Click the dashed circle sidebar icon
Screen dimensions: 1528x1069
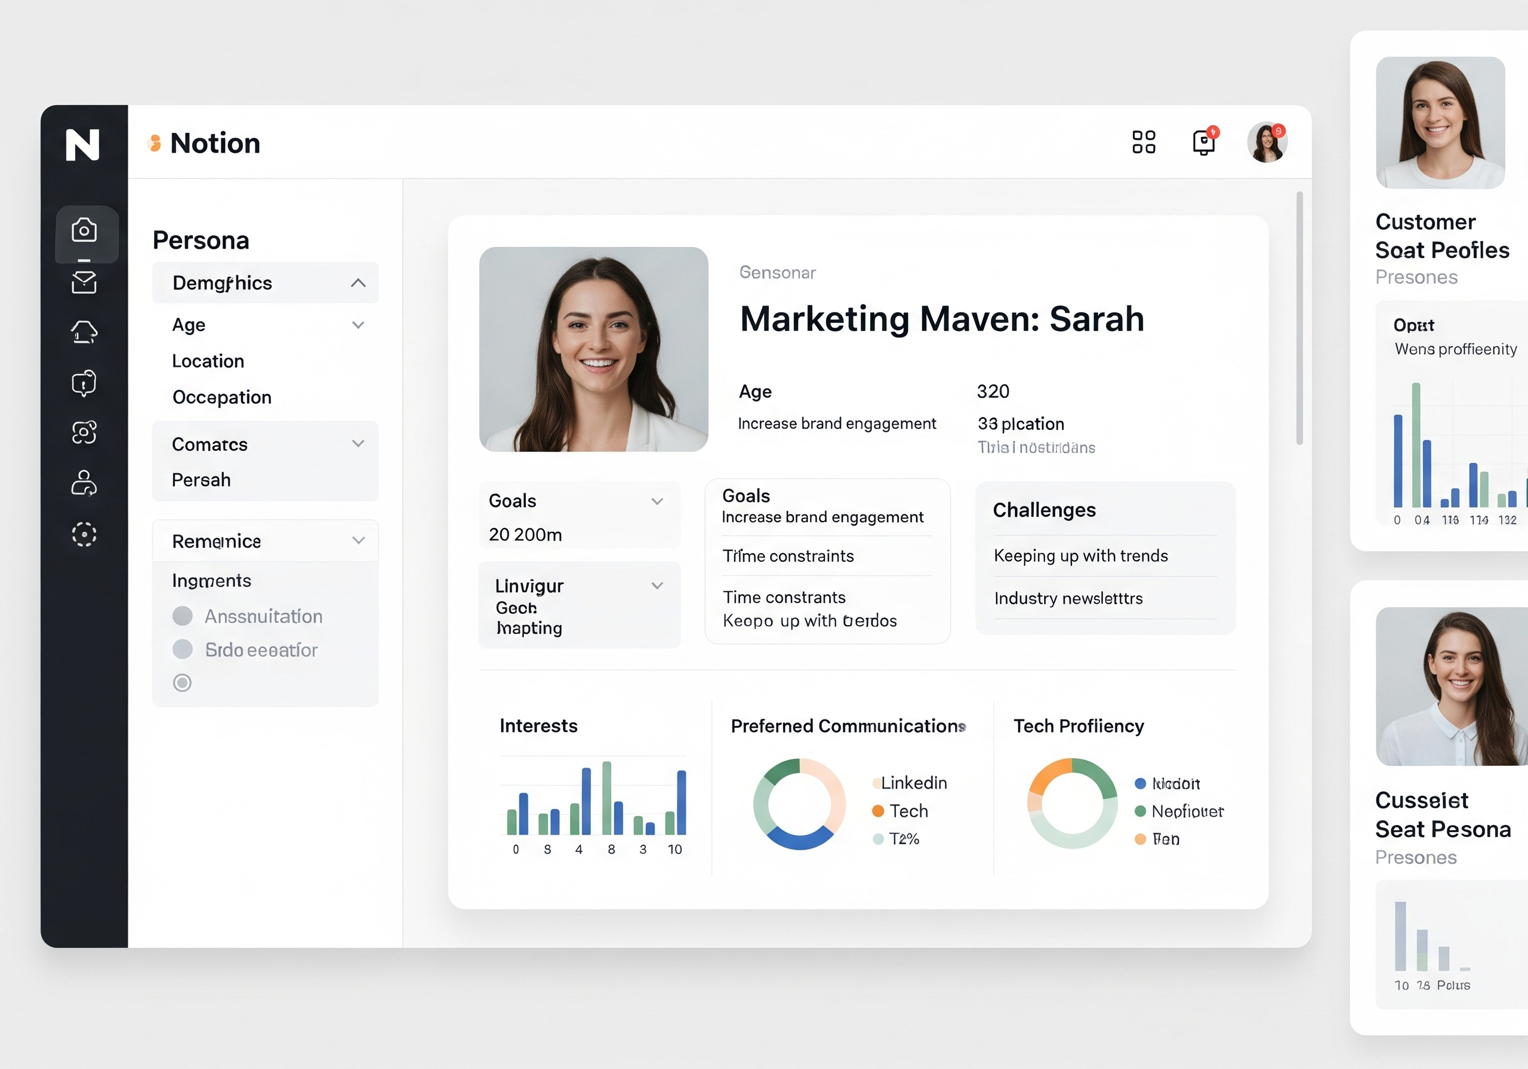[x=84, y=534]
